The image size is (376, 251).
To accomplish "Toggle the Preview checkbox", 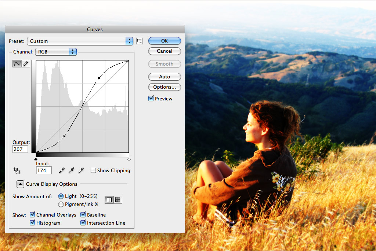I will (x=151, y=98).
